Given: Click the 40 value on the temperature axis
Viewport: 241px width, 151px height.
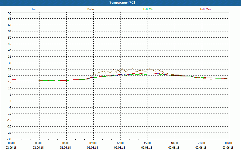Looking at the screenshot, I should click(10, 50).
